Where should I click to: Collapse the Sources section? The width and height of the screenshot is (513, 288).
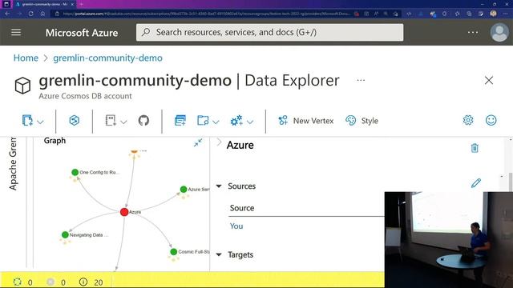(219, 186)
